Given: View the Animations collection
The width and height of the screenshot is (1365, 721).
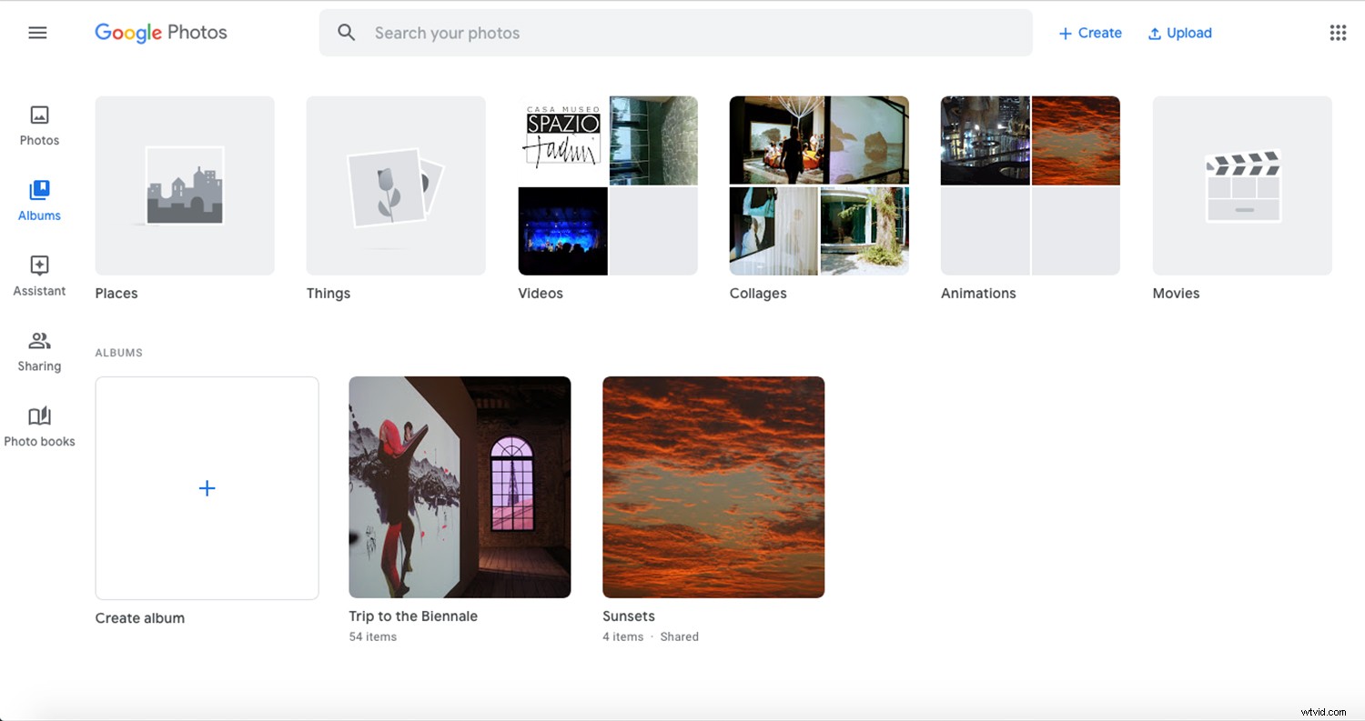Looking at the screenshot, I should pos(1029,185).
